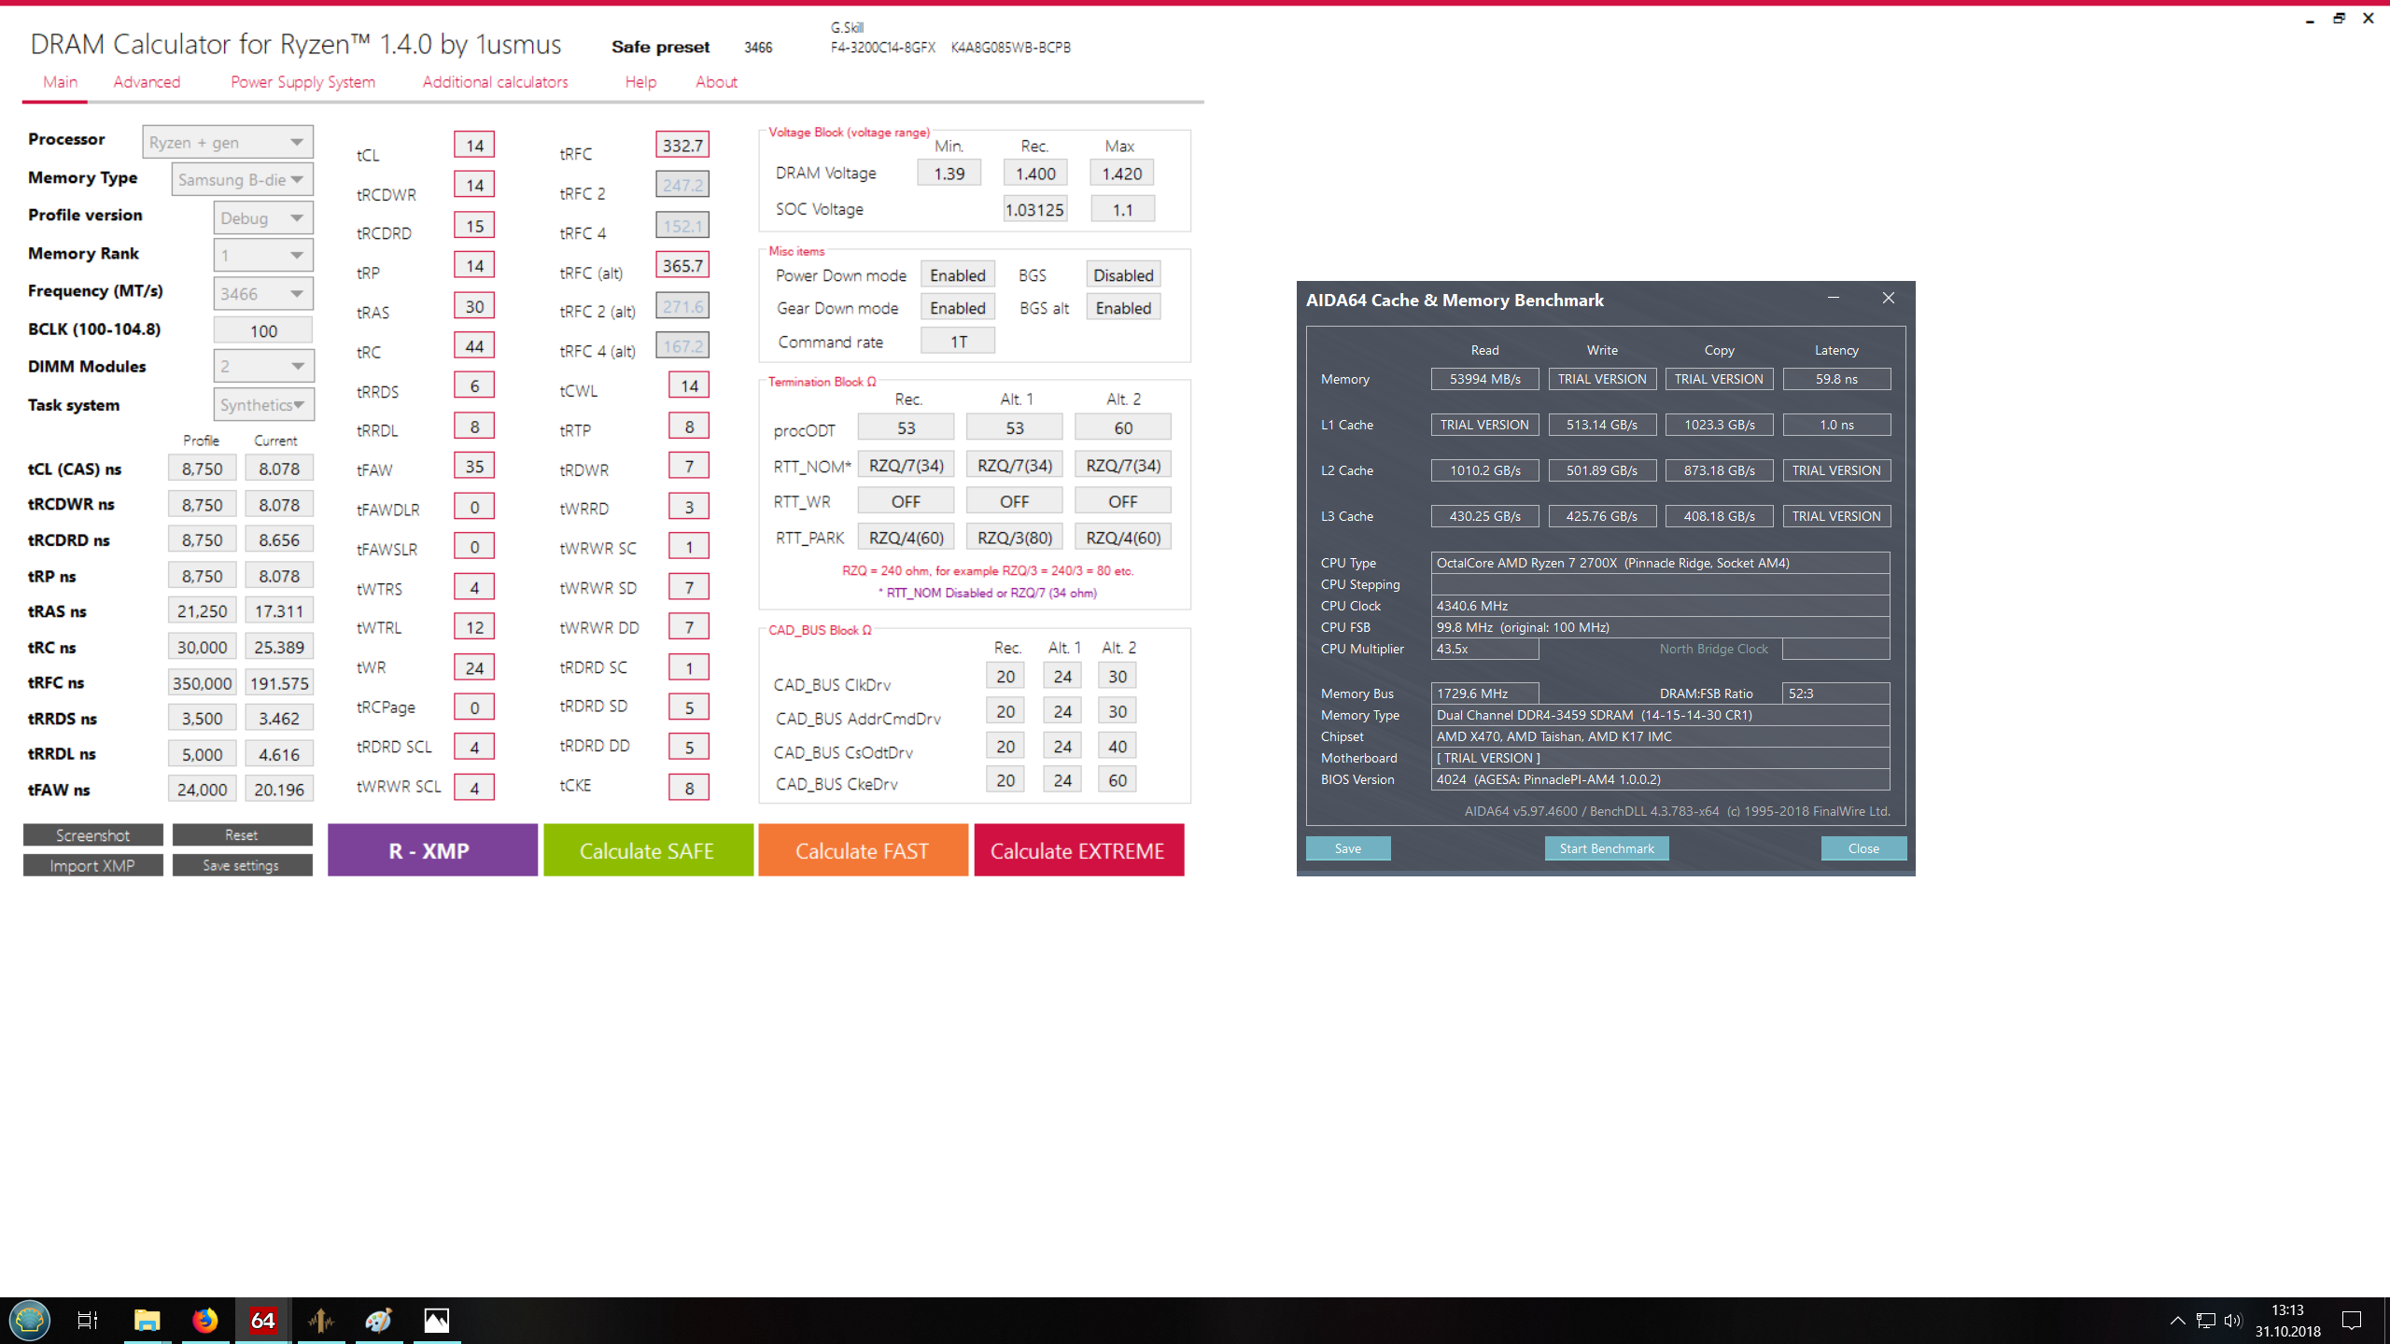Open Firefox from the taskbar
The image size is (2390, 1344).
pos(204,1320)
